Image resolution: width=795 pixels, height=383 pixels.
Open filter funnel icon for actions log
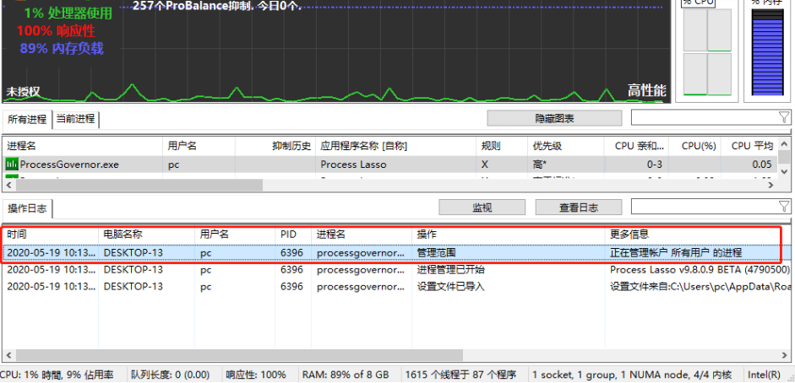(x=784, y=206)
